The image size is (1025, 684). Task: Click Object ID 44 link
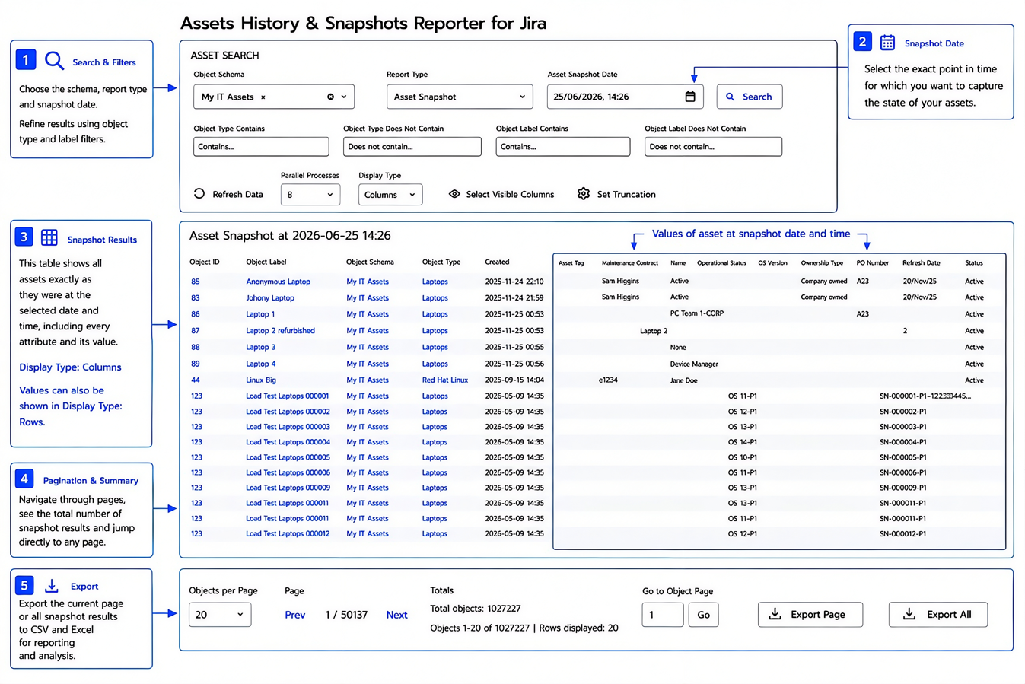[196, 380]
